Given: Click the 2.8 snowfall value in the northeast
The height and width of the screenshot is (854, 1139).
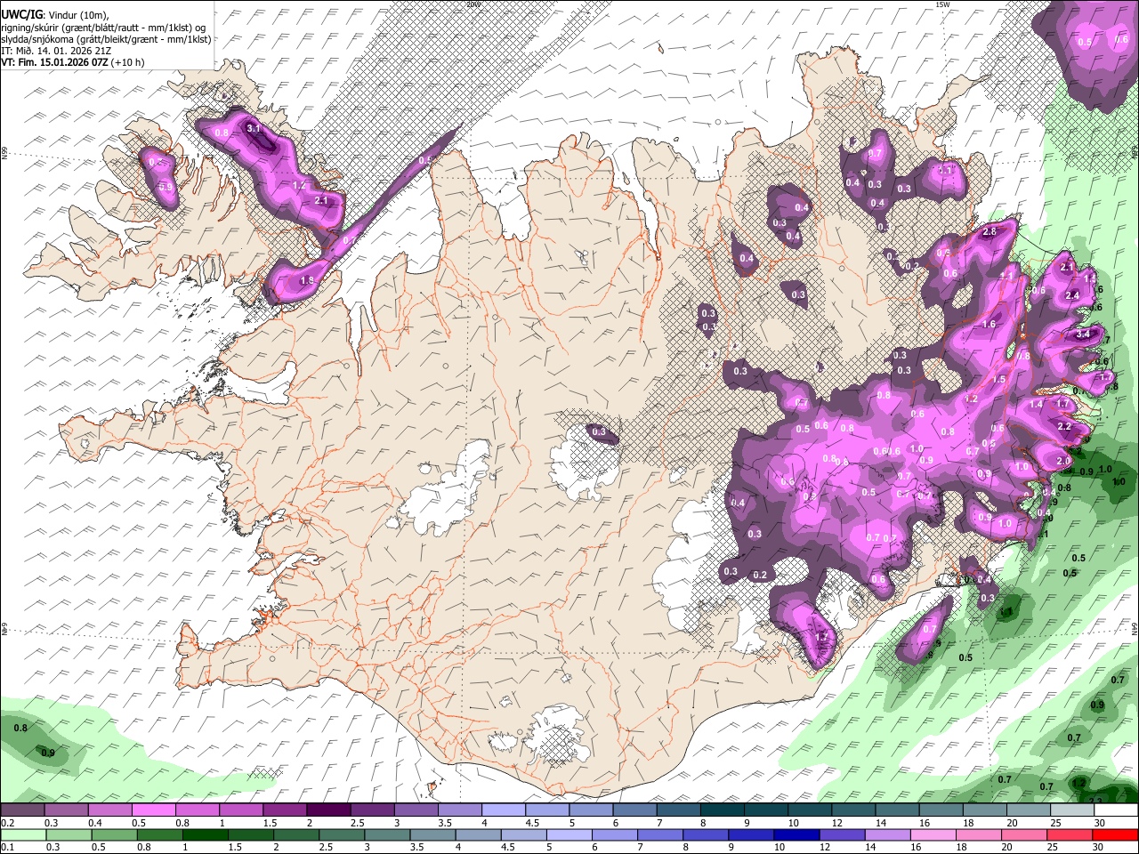Looking at the screenshot, I should pyautogui.click(x=989, y=231).
